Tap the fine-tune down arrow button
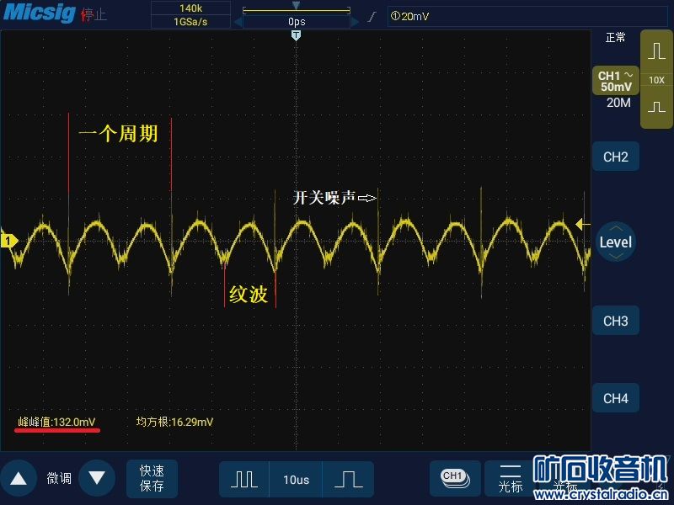Image resolution: width=674 pixels, height=505 pixels. coord(97,478)
